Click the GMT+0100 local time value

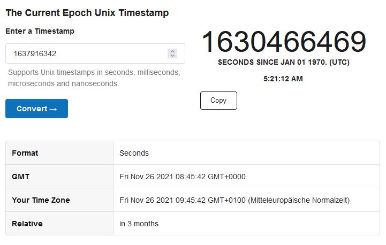pos(234,200)
